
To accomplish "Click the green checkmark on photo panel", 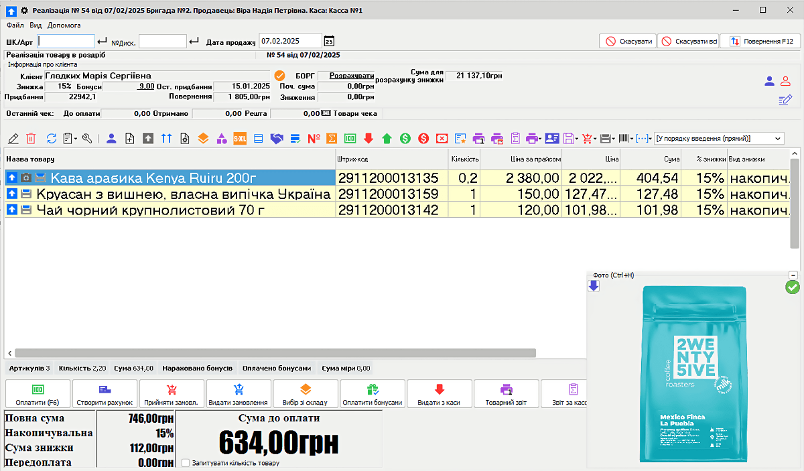I will click(x=793, y=287).
